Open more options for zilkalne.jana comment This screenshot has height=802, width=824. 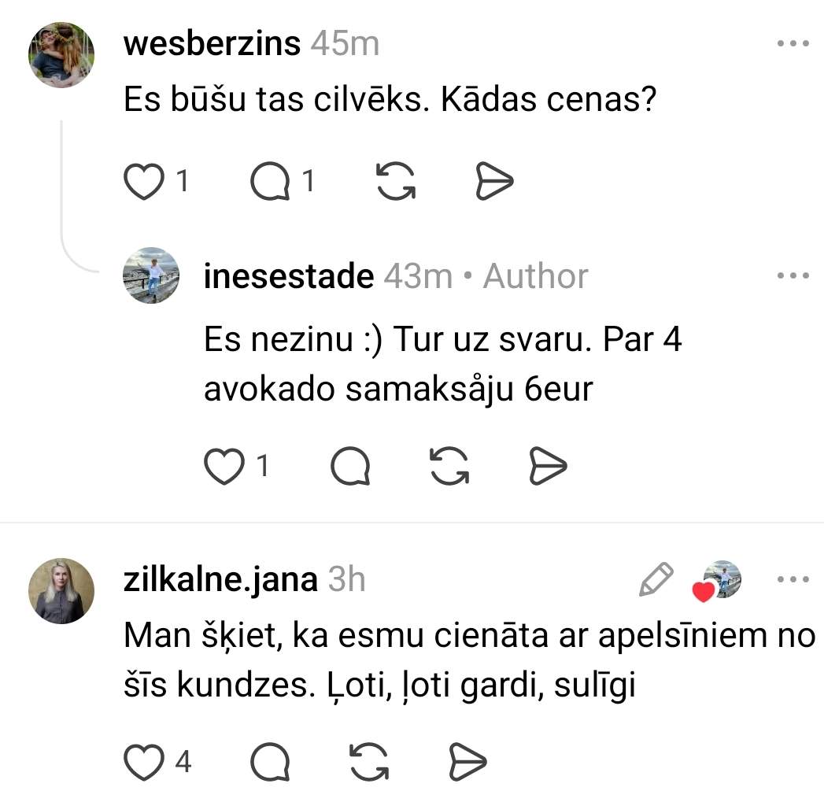(793, 580)
